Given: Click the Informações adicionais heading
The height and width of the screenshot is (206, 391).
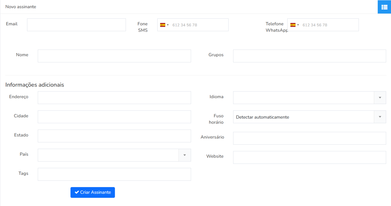Looking at the screenshot, I should [35, 85].
